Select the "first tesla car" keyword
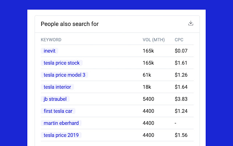The image size is (233, 146). pos(58,111)
